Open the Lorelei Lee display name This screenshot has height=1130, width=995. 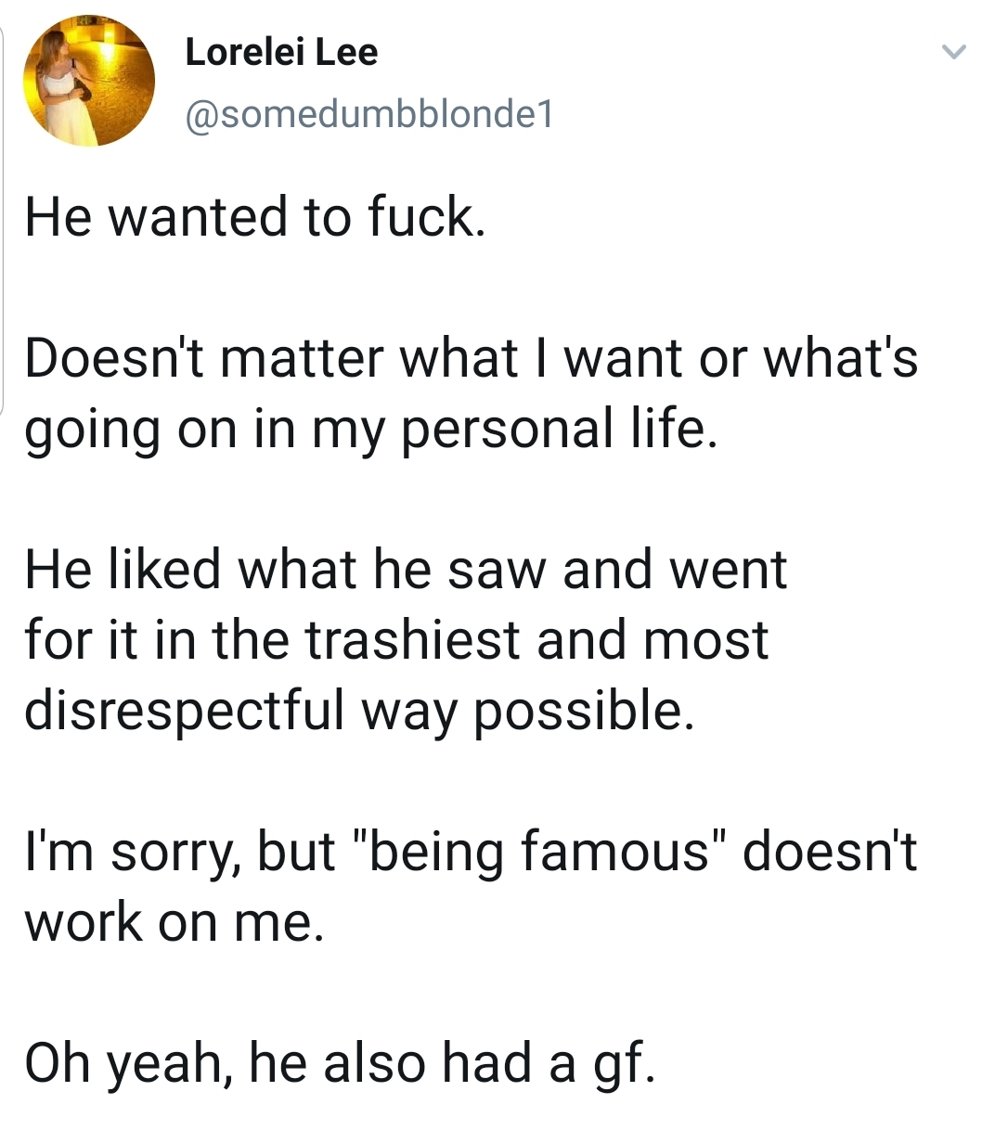coord(281,52)
